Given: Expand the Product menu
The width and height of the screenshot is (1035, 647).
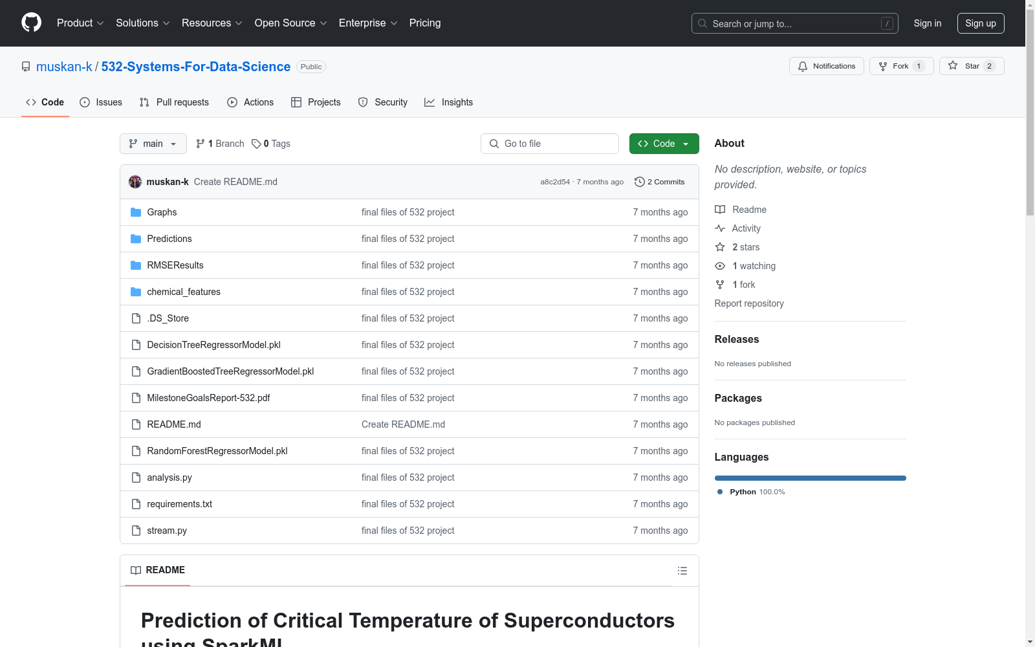Looking at the screenshot, I should [80, 23].
